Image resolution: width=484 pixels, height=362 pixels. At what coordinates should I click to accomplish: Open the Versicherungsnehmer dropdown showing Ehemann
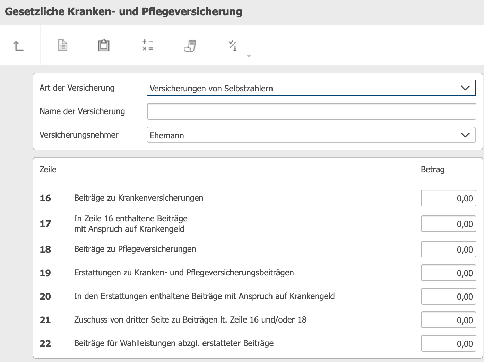click(311, 135)
